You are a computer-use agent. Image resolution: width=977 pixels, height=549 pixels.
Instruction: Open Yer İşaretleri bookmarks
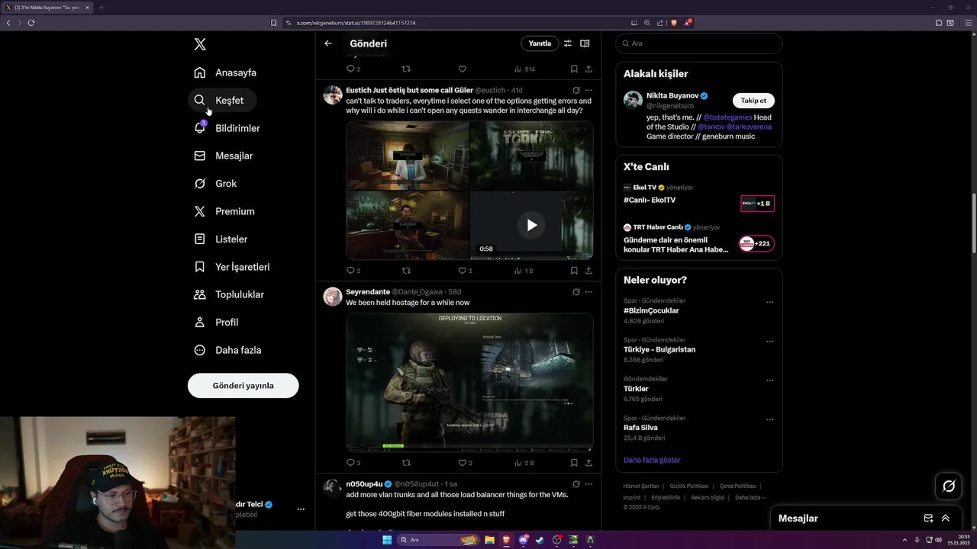[x=232, y=267]
